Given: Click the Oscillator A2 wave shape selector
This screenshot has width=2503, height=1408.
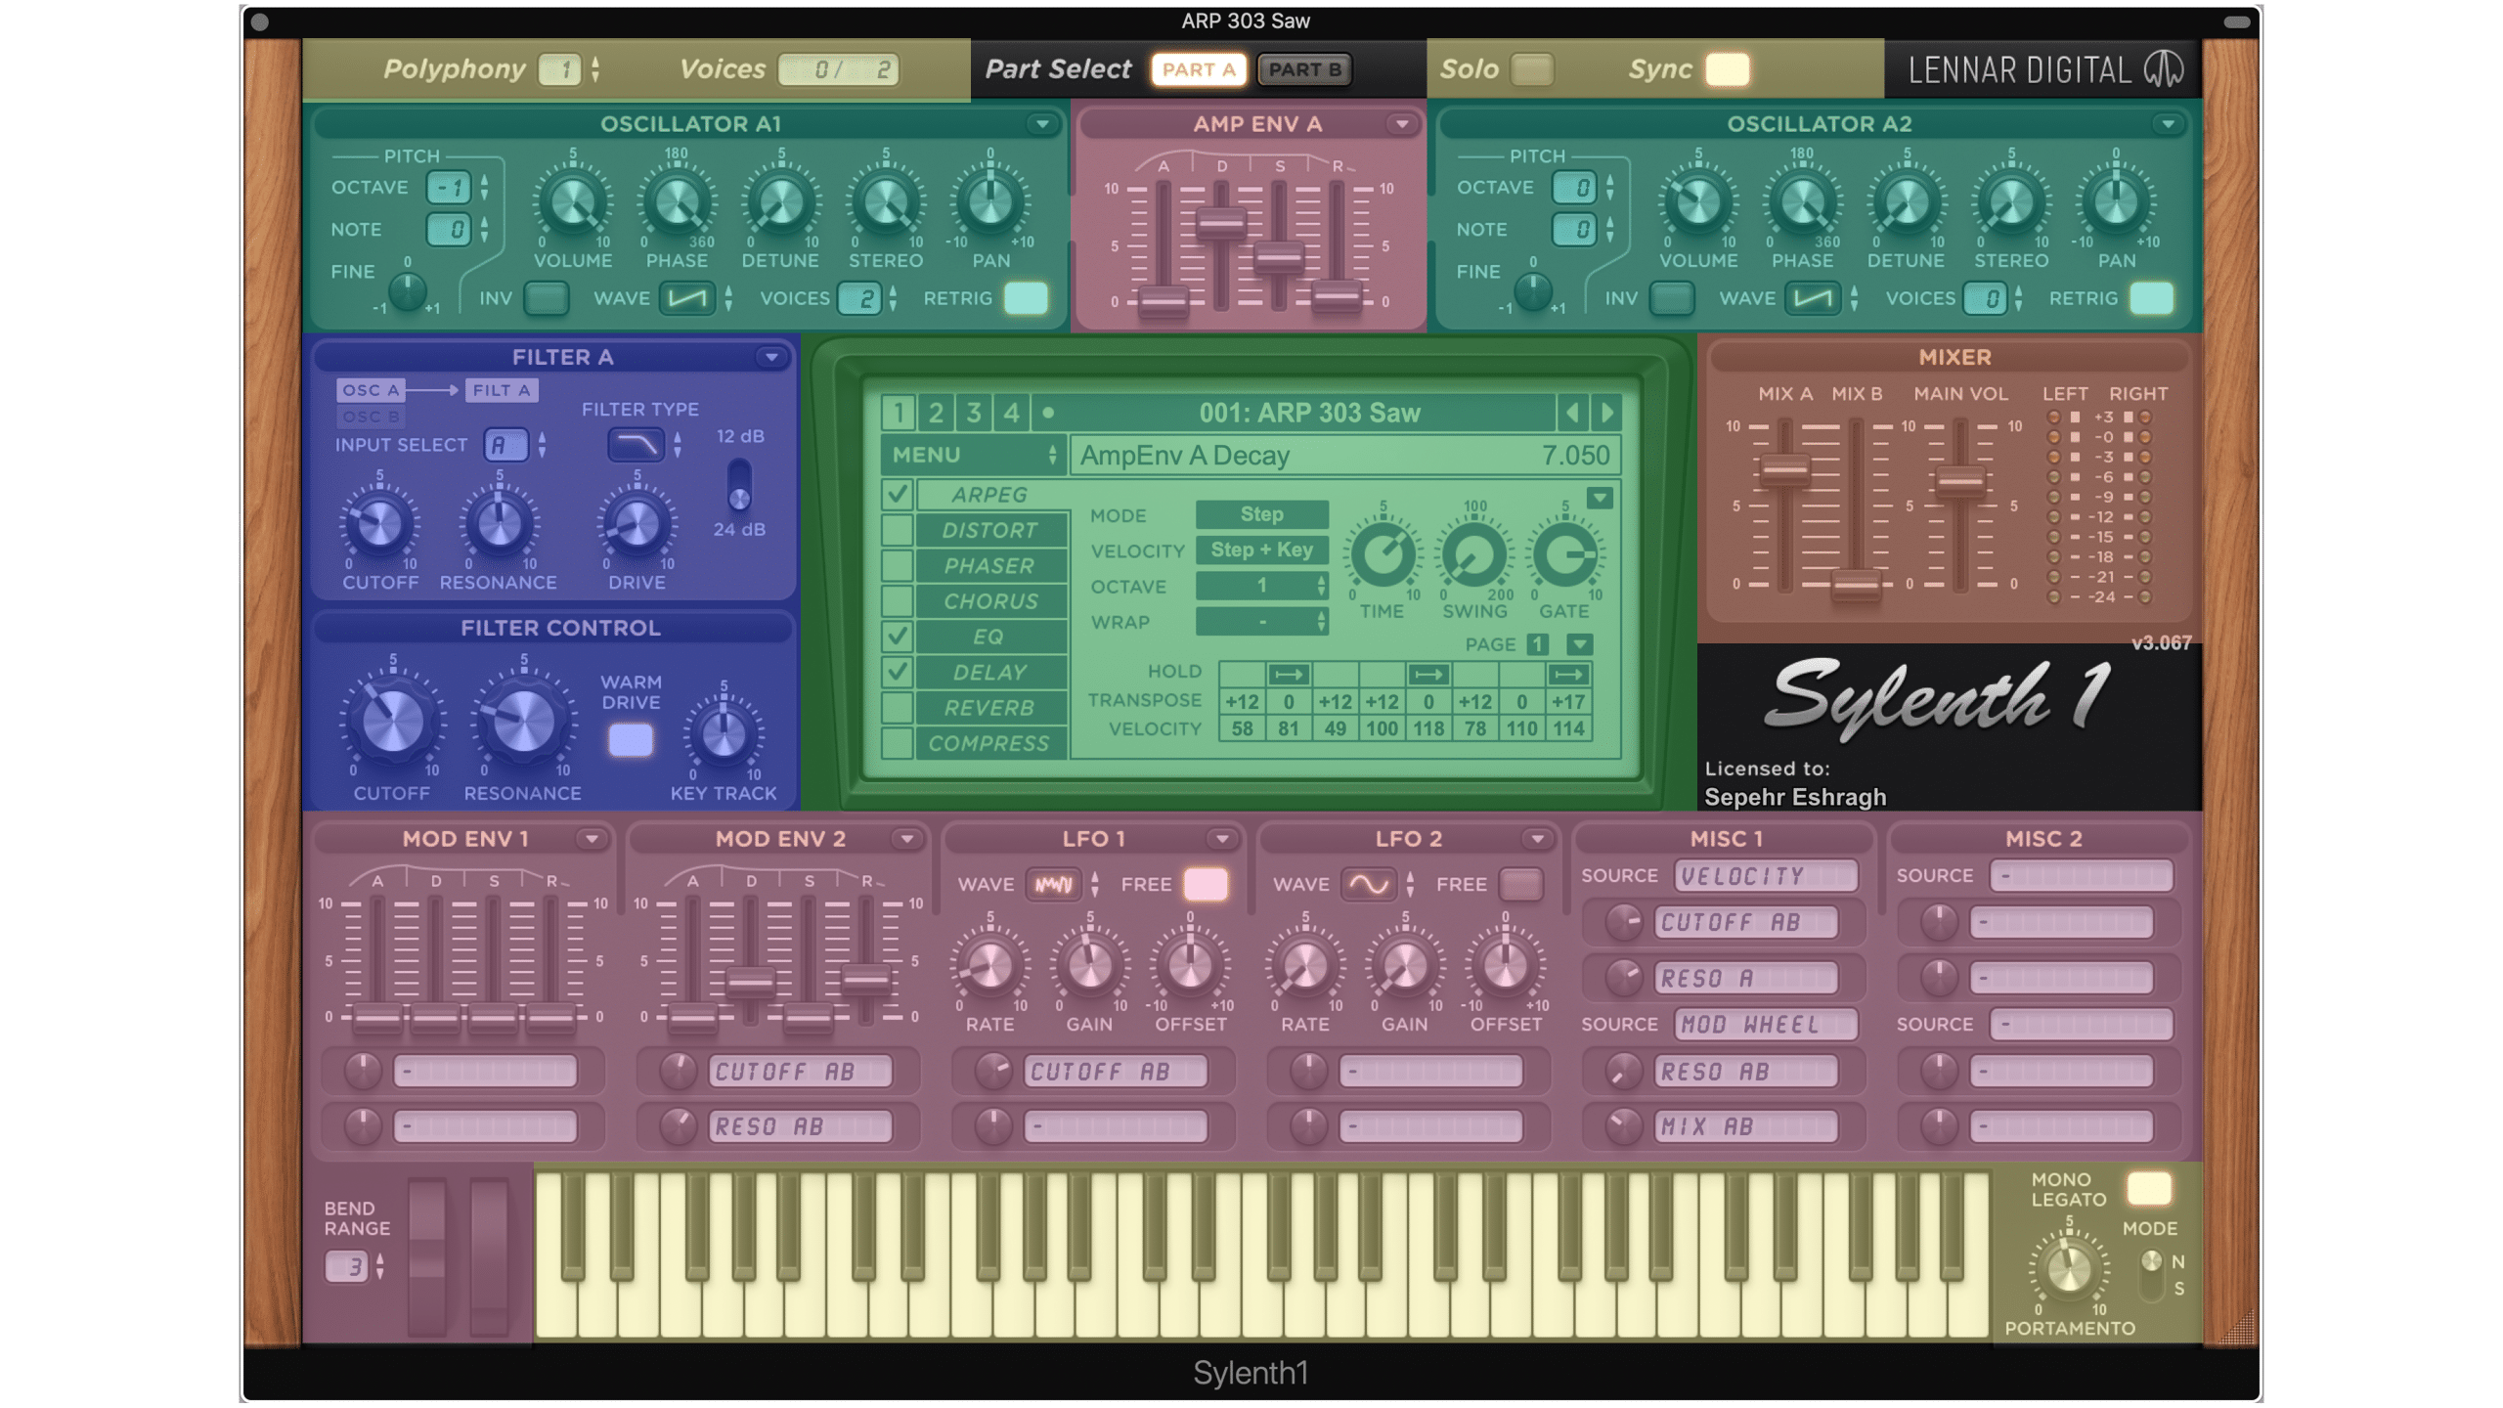Looking at the screenshot, I should [x=1812, y=298].
